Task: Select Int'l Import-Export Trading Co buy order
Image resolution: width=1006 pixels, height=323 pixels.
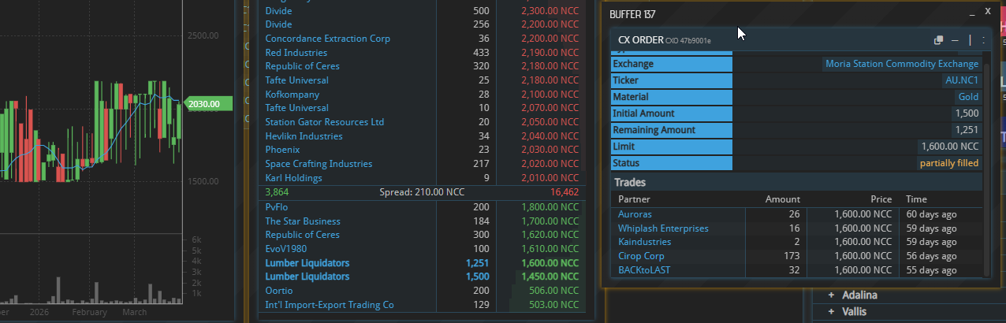Action: coord(329,305)
